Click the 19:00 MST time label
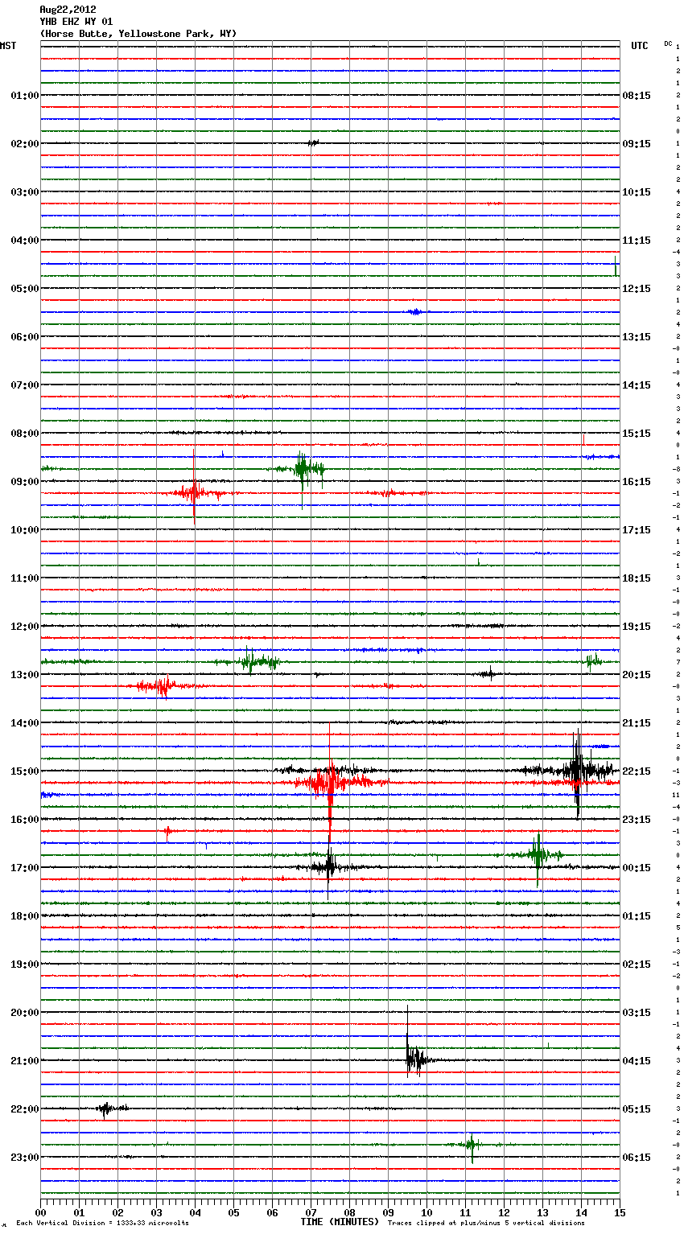 25,965
